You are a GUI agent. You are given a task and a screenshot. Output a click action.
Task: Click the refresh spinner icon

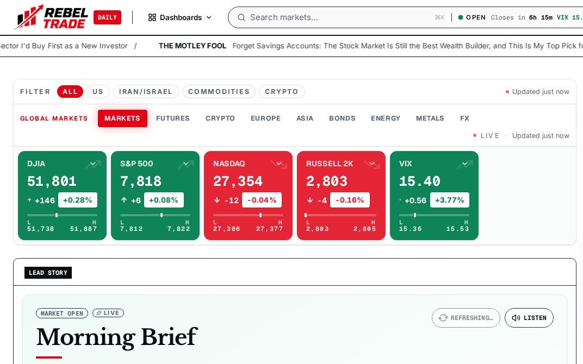(443, 318)
